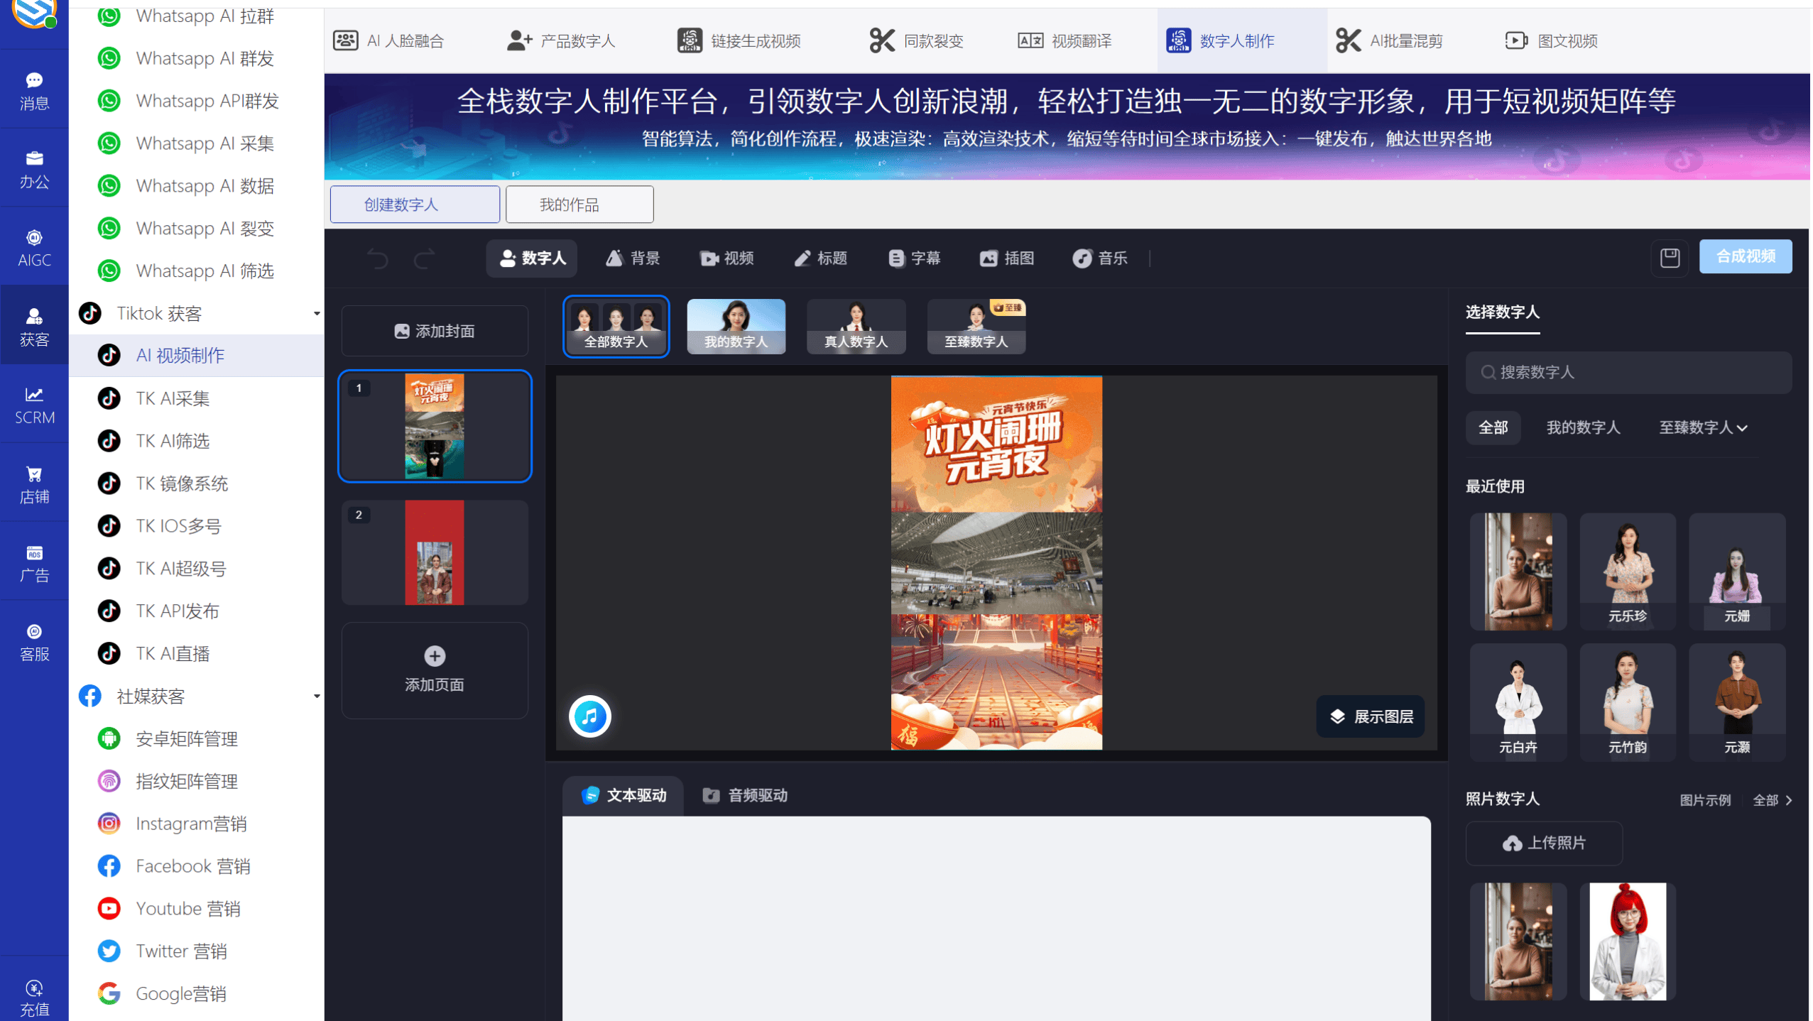The height and width of the screenshot is (1021, 1813).
Task: Select the 我的数字人 filter option
Action: click(x=1582, y=427)
